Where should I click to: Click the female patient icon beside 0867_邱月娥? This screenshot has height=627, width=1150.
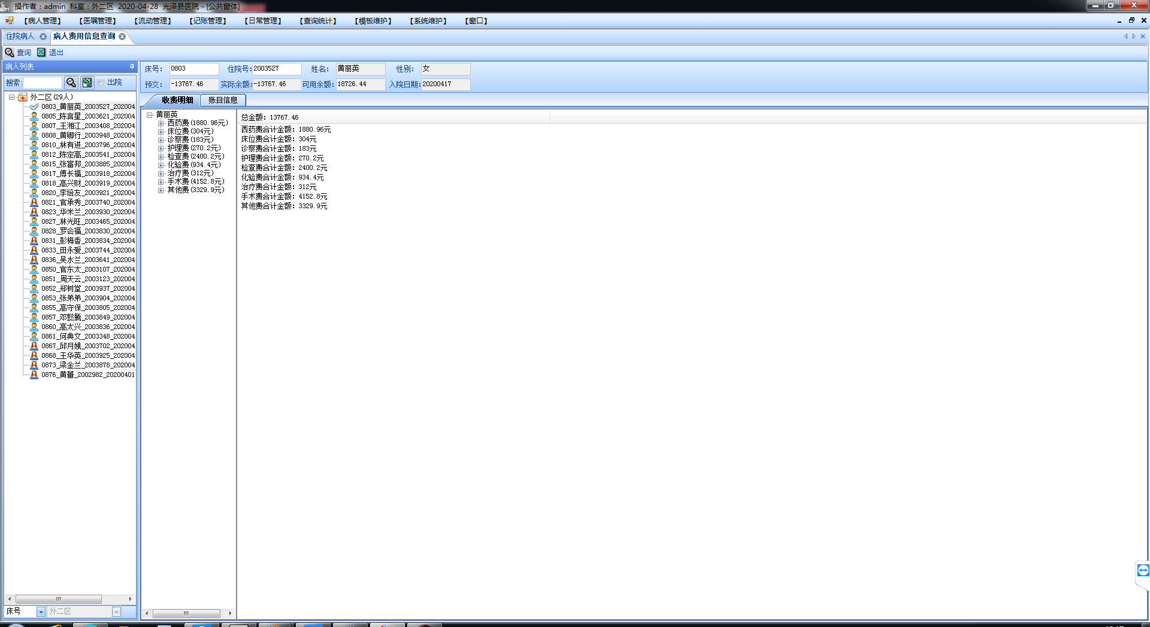pyautogui.click(x=34, y=346)
